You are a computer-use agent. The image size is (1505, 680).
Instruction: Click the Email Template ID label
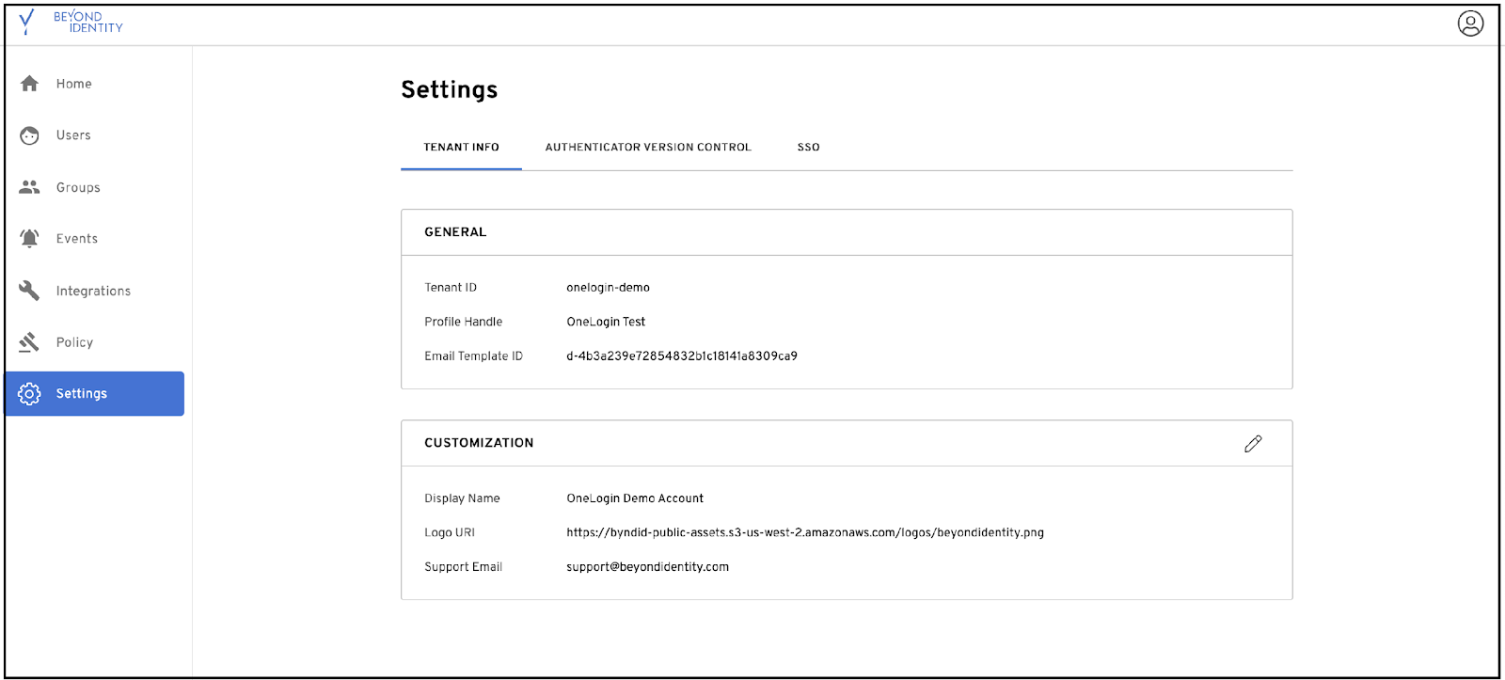click(x=473, y=356)
